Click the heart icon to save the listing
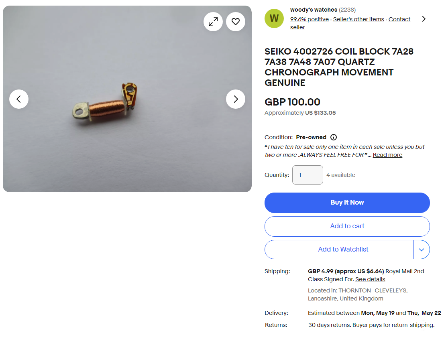 point(236,22)
